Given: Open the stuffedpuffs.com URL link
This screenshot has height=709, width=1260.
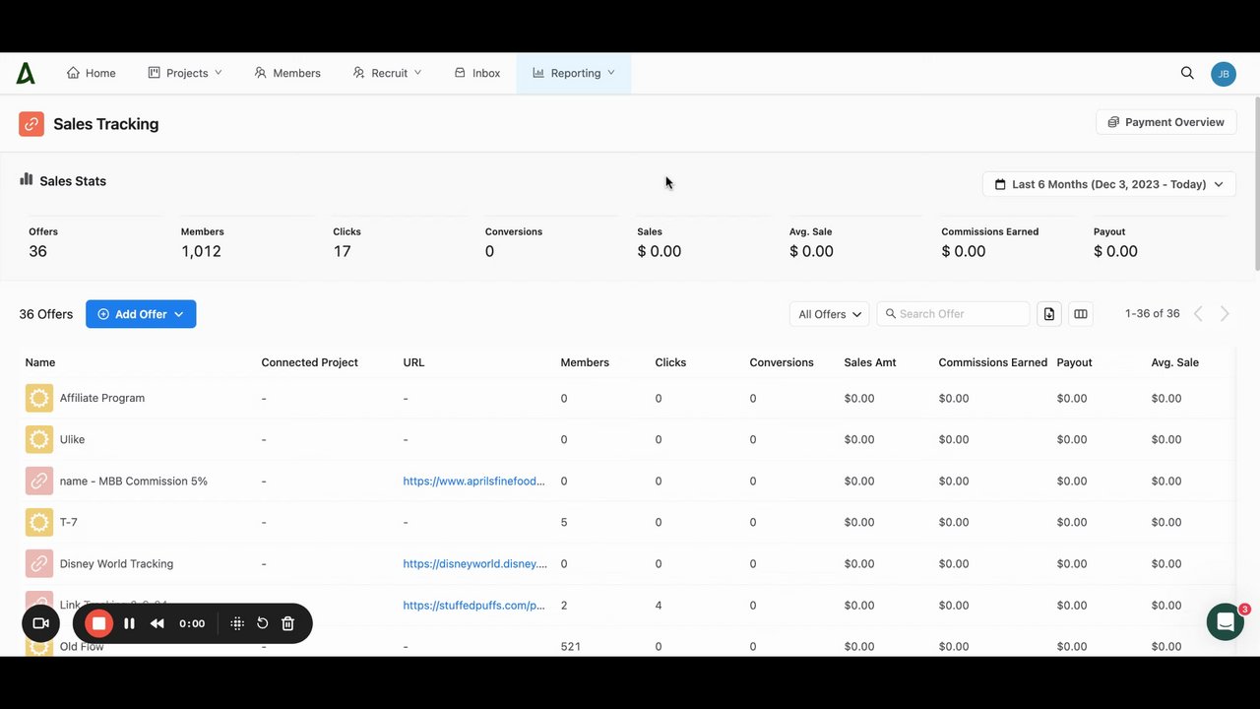Looking at the screenshot, I should (473, 605).
